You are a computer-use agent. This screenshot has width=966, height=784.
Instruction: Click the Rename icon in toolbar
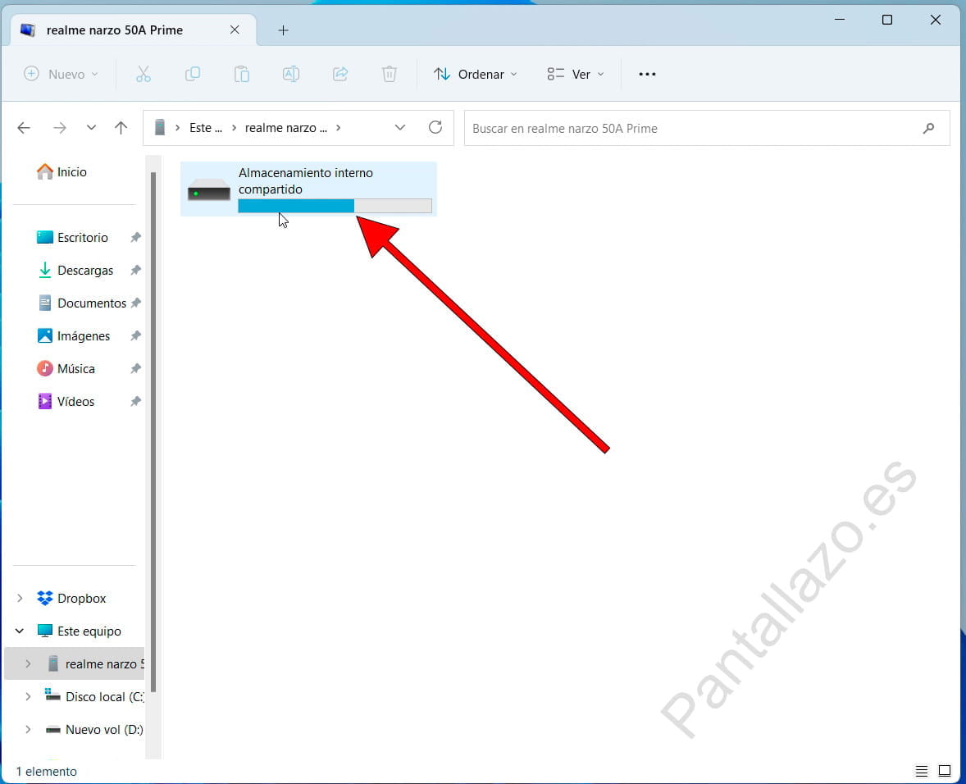(x=291, y=75)
